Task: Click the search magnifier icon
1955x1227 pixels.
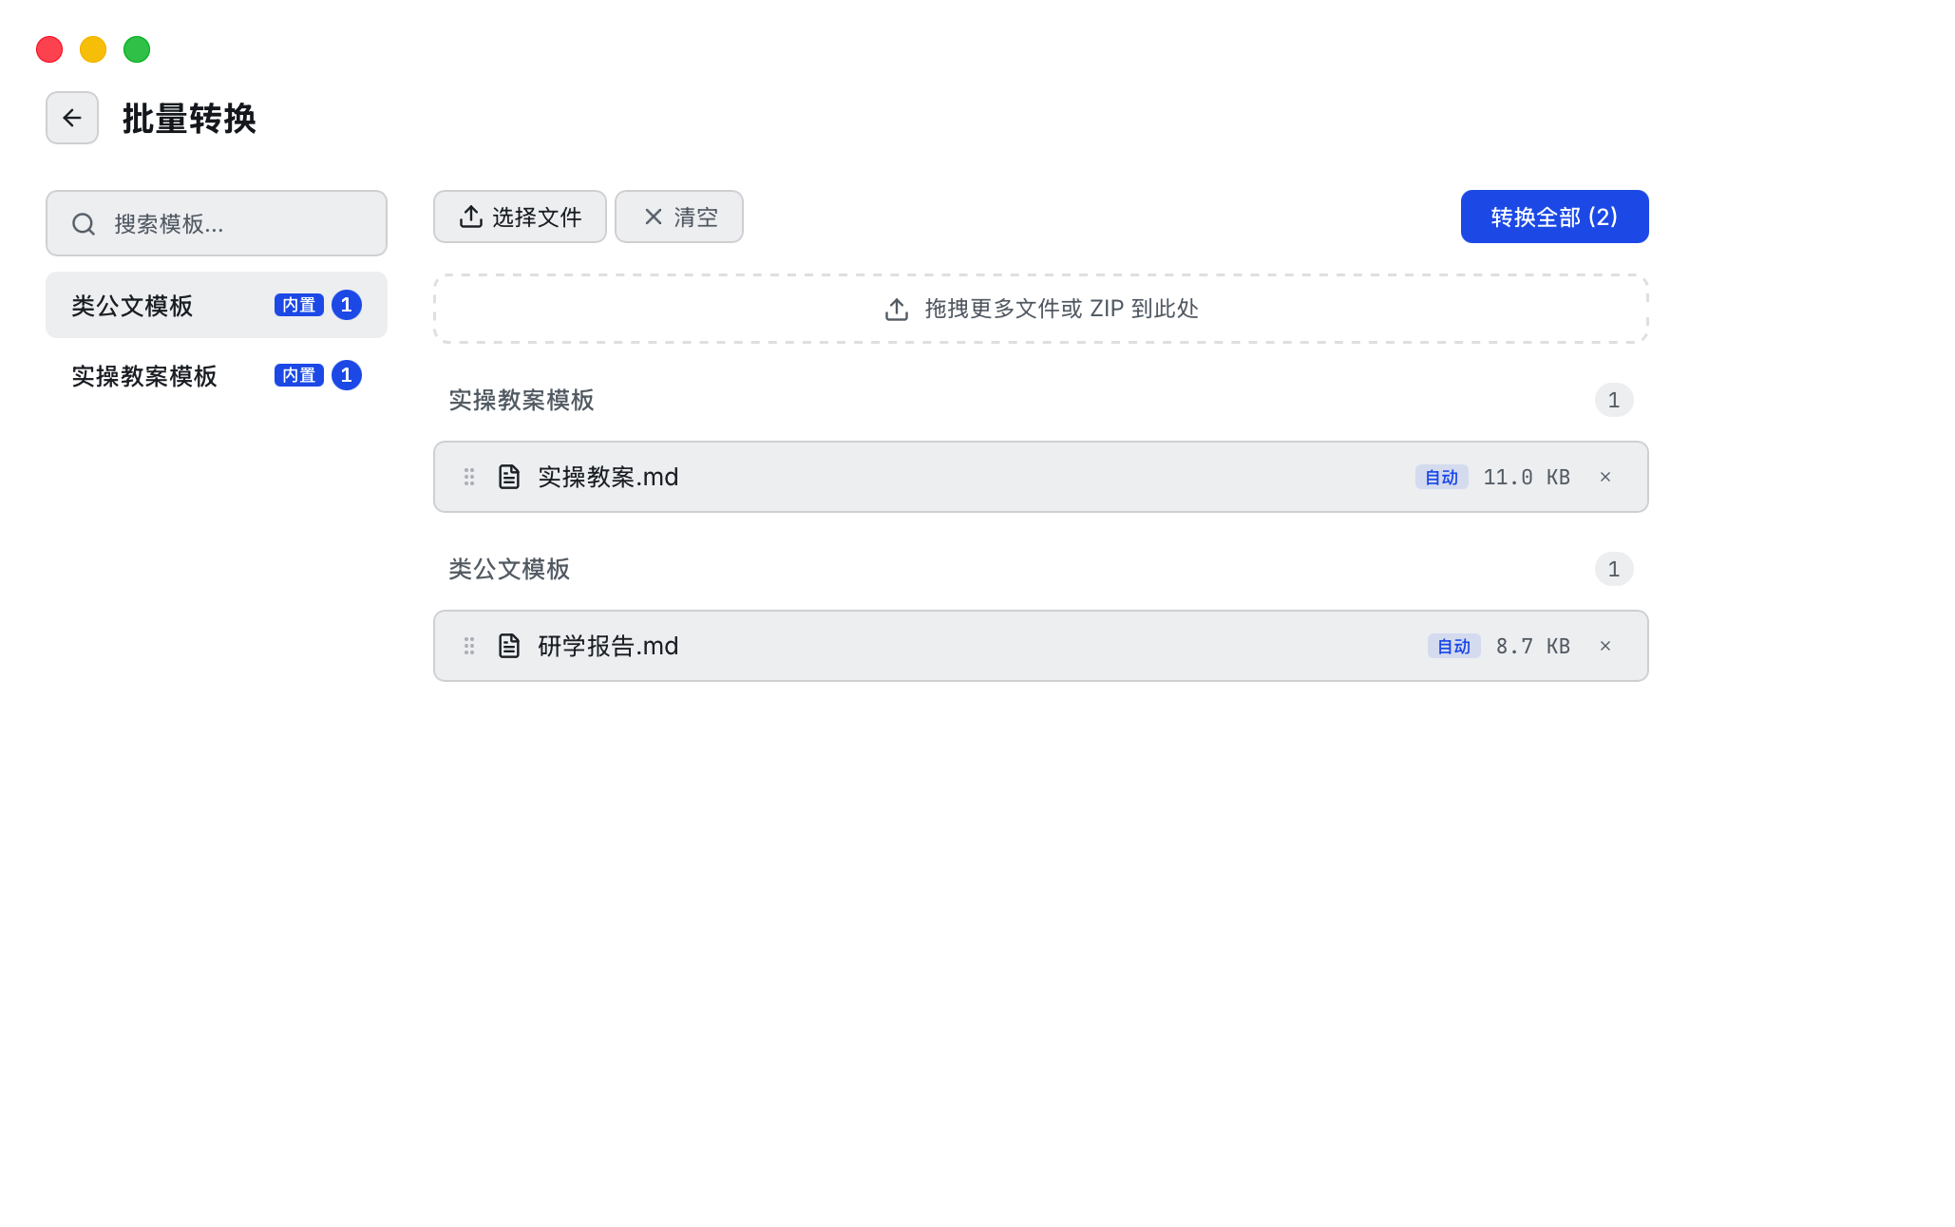Action: (84, 224)
